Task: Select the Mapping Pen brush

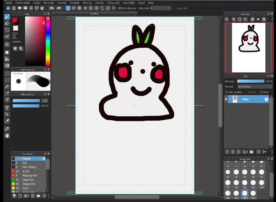Action: (29, 175)
